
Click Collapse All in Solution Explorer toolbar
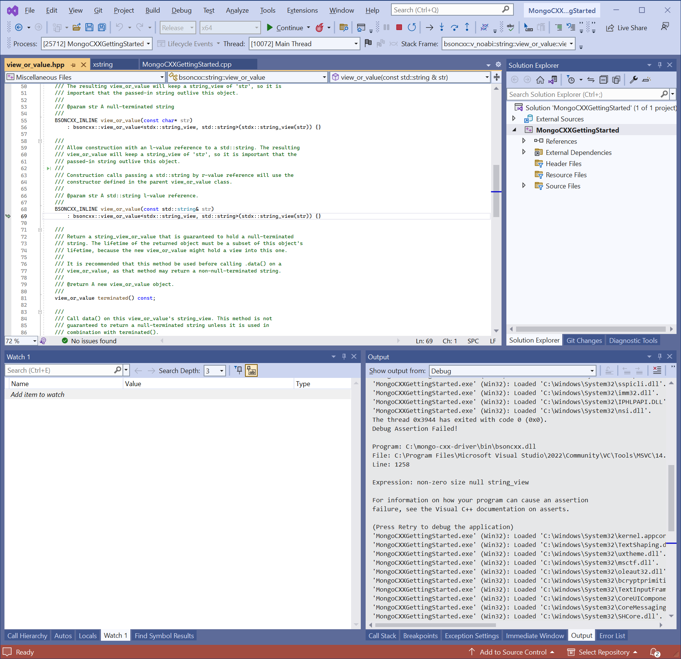tap(604, 80)
